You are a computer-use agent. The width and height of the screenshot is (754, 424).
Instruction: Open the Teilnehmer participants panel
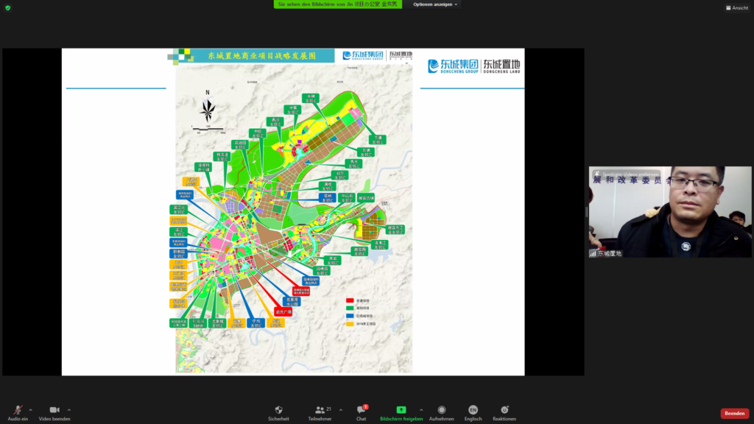pyautogui.click(x=320, y=410)
